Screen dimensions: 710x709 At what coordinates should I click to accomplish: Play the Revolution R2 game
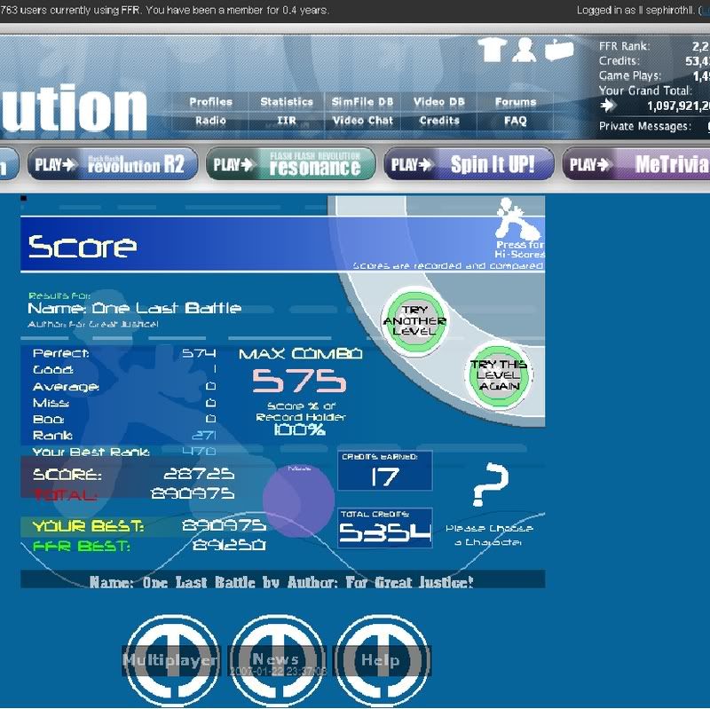(112, 164)
